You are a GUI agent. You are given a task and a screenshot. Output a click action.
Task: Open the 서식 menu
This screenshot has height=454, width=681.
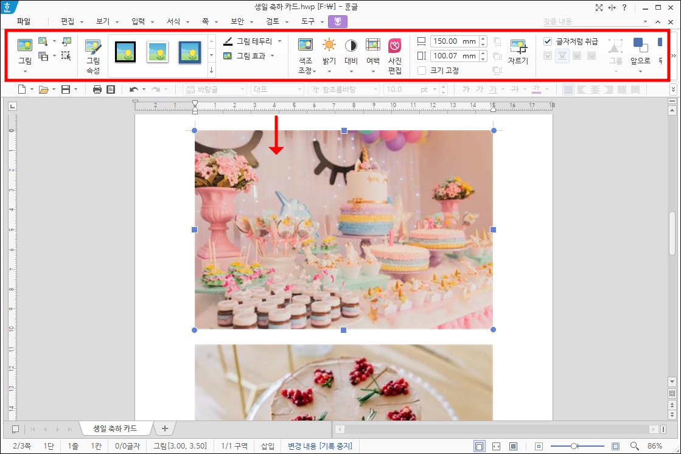click(173, 21)
